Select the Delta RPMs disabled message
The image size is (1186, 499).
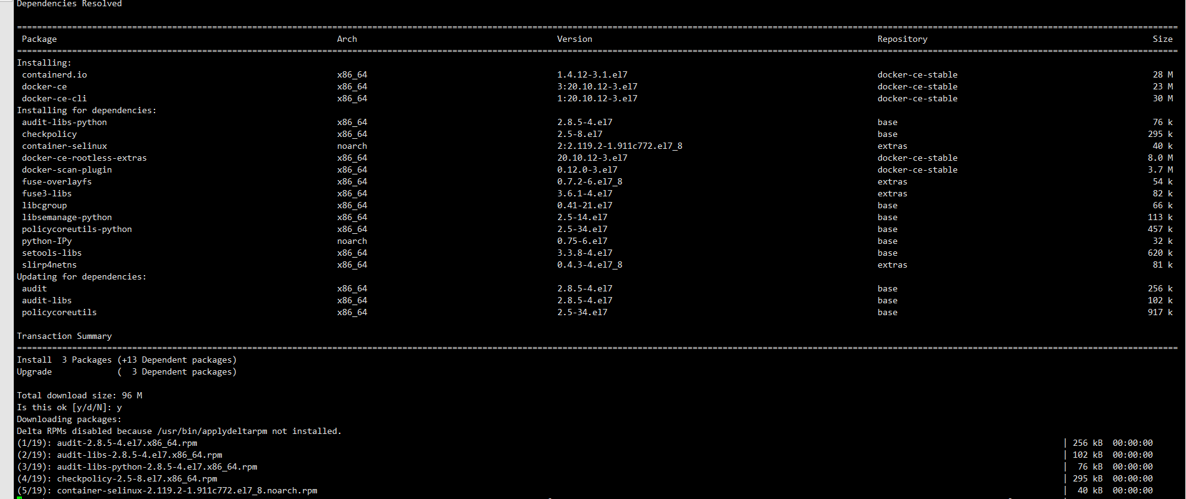point(180,431)
